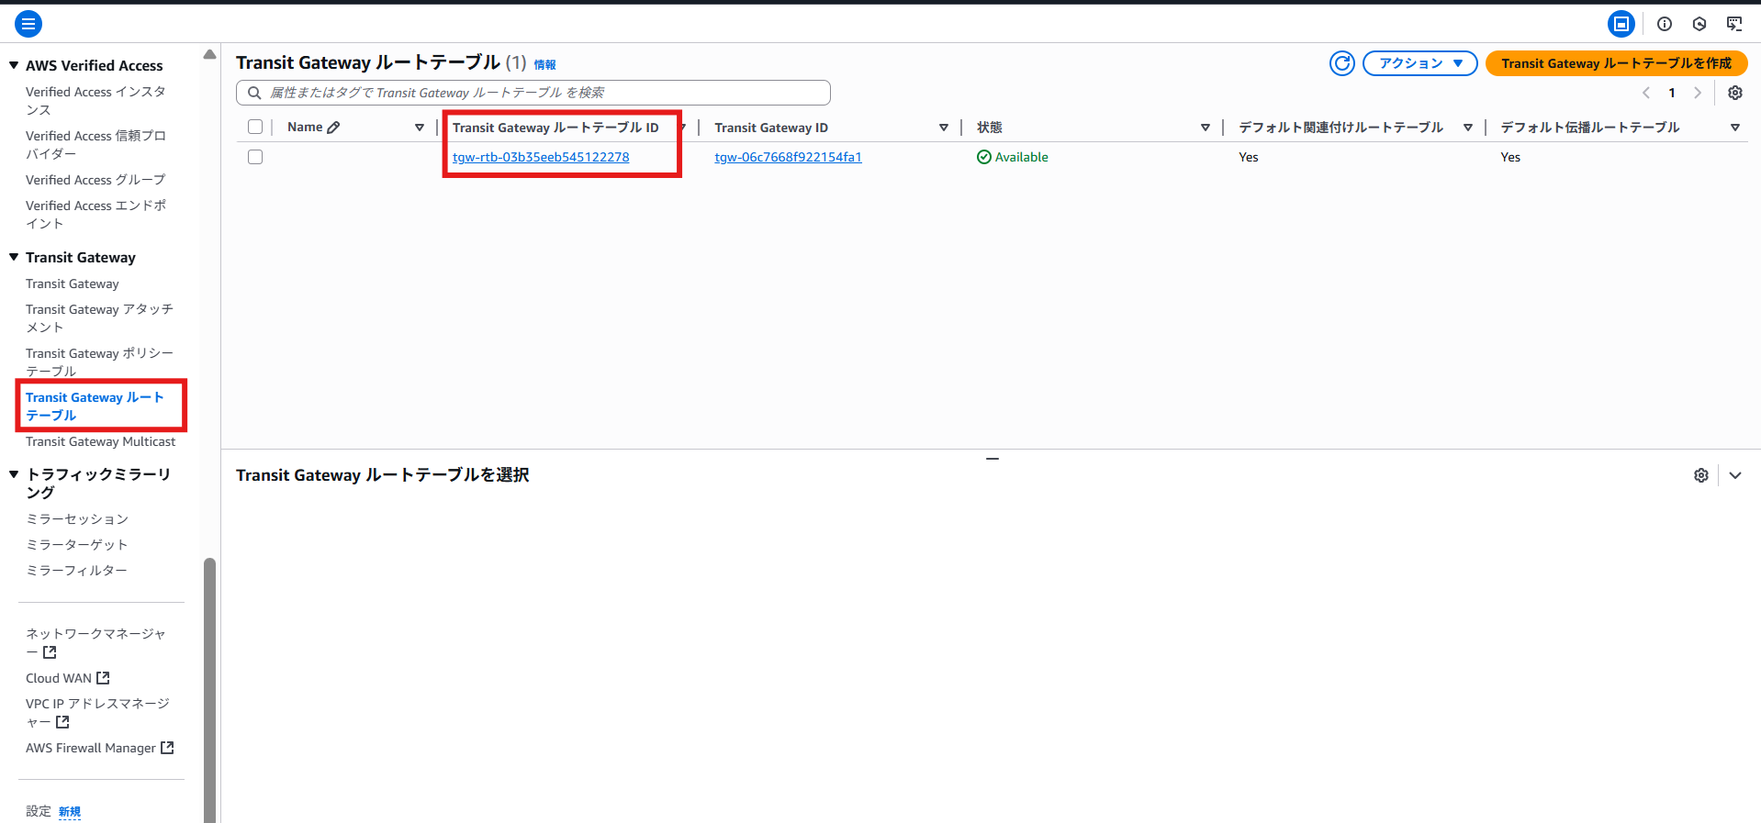
Task: Open the info circle icon in header
Action: tap(1665, 24)
